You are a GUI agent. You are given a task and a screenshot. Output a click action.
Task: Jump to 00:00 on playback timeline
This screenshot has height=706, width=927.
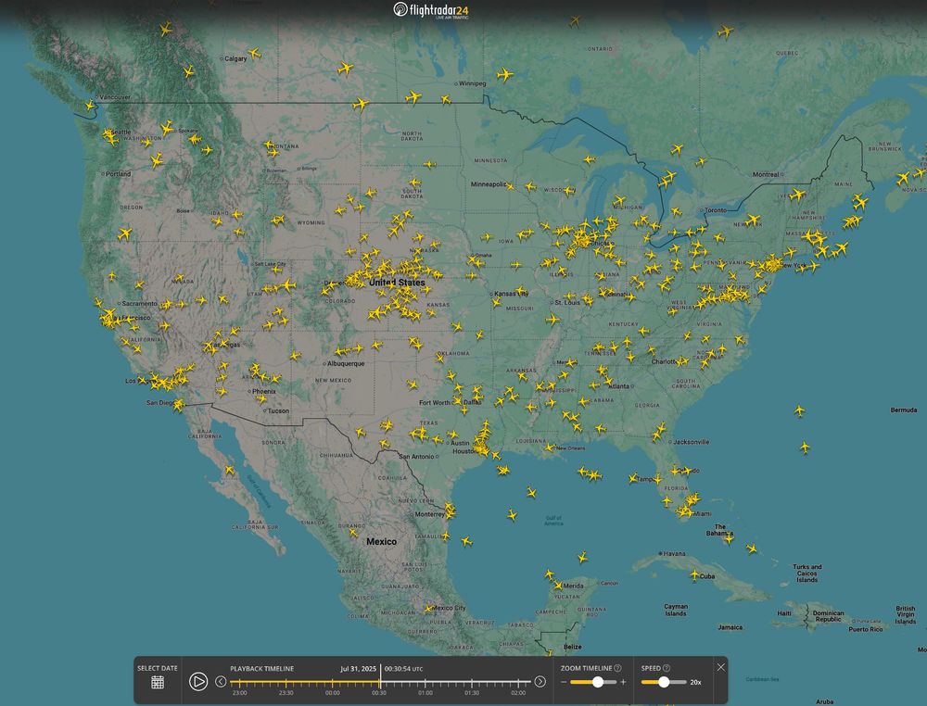pos(333,692)
